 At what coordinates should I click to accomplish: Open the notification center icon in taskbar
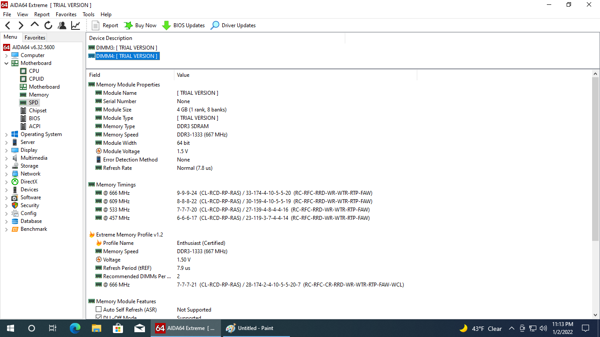[586, 328]
